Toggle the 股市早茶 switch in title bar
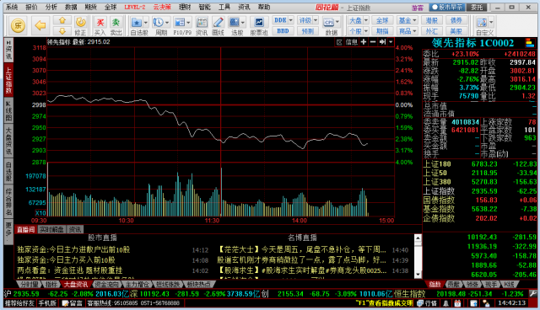The width and height of the screenshot is (540, 310). tap(447, 7)
